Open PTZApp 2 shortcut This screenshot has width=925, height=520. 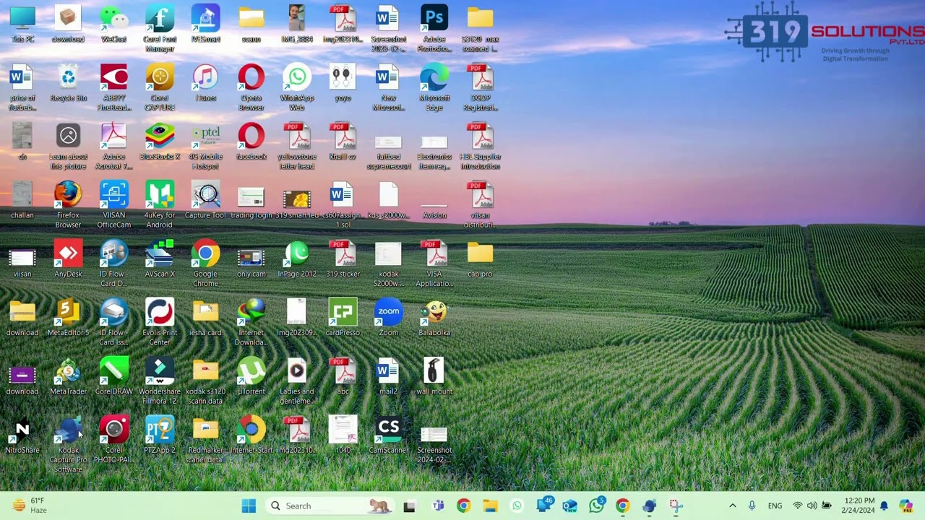[x=160, y=435]
